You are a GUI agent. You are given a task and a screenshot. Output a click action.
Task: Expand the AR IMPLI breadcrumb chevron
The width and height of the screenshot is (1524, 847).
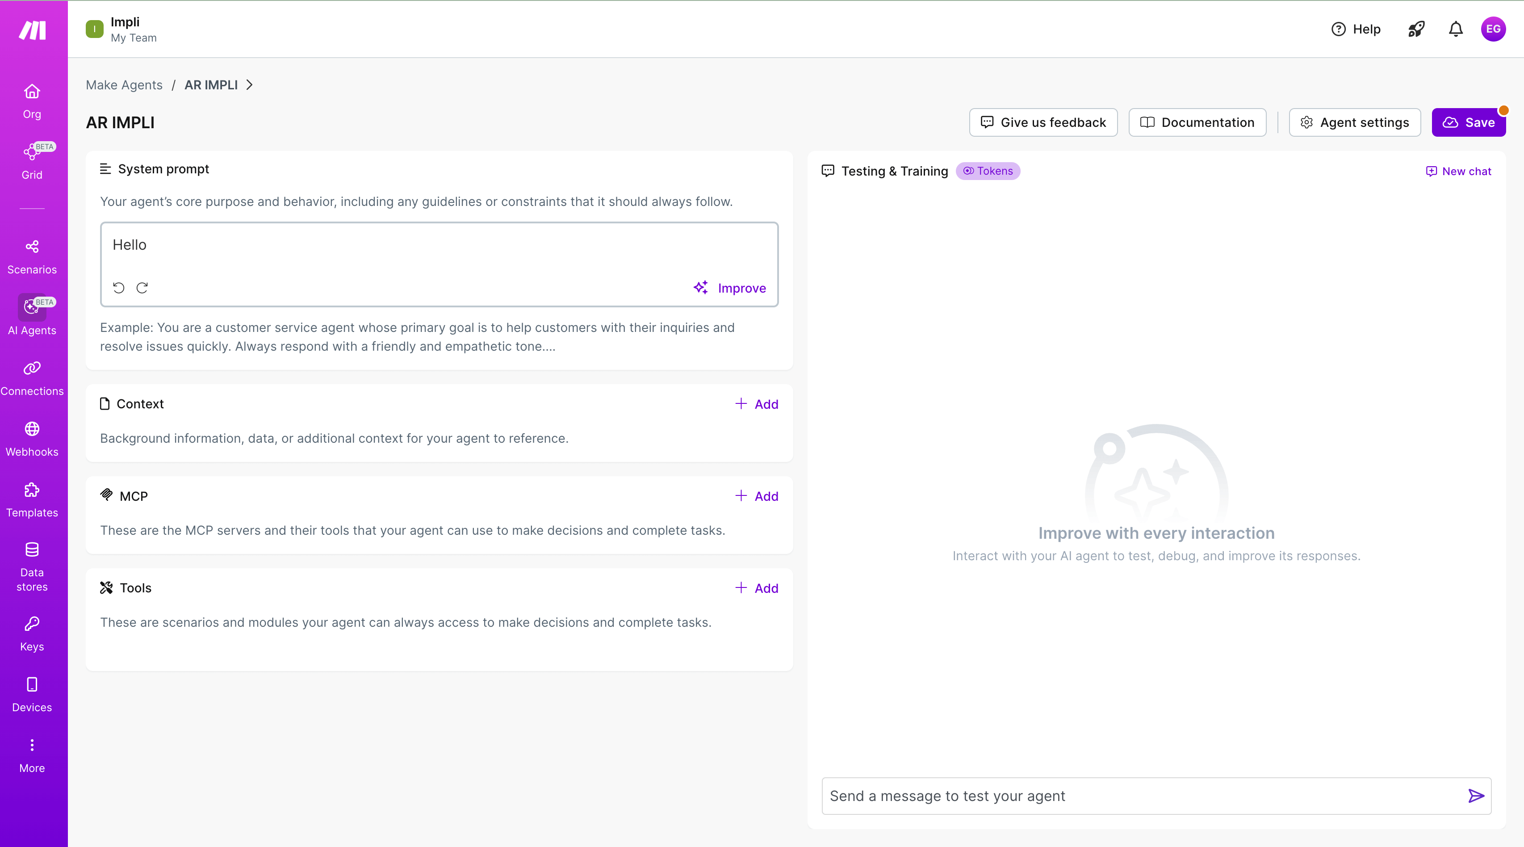pyautogui.click(x=250, y=84)
